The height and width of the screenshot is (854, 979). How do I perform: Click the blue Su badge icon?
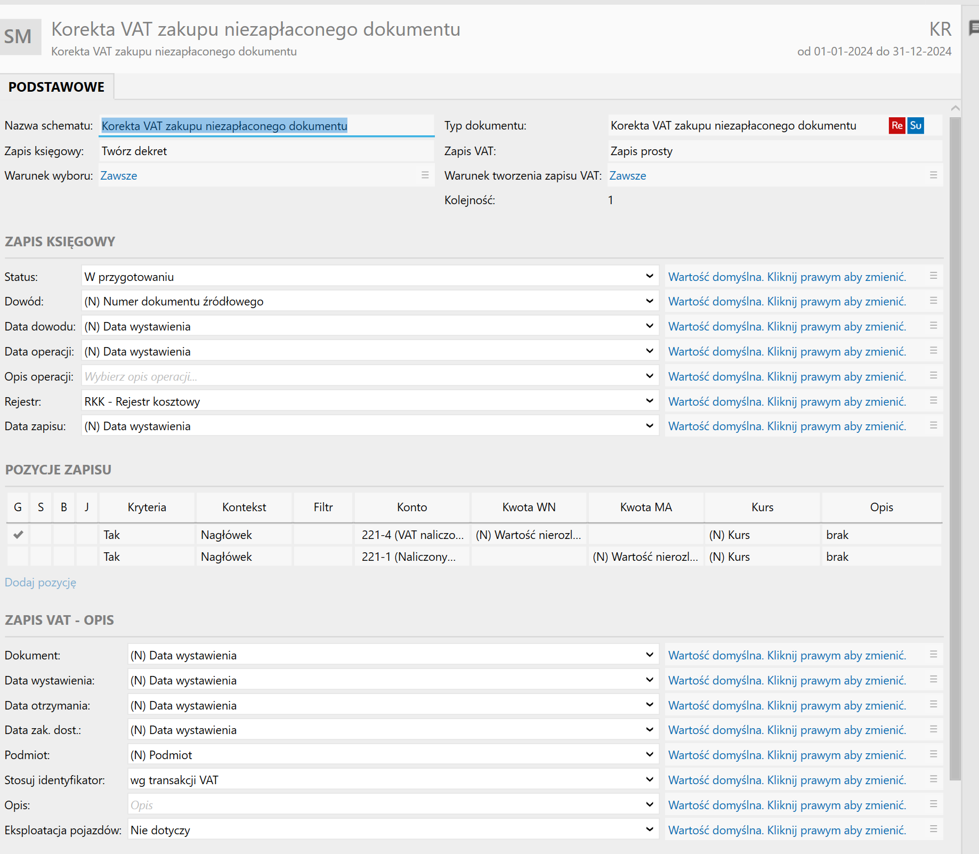916,126
